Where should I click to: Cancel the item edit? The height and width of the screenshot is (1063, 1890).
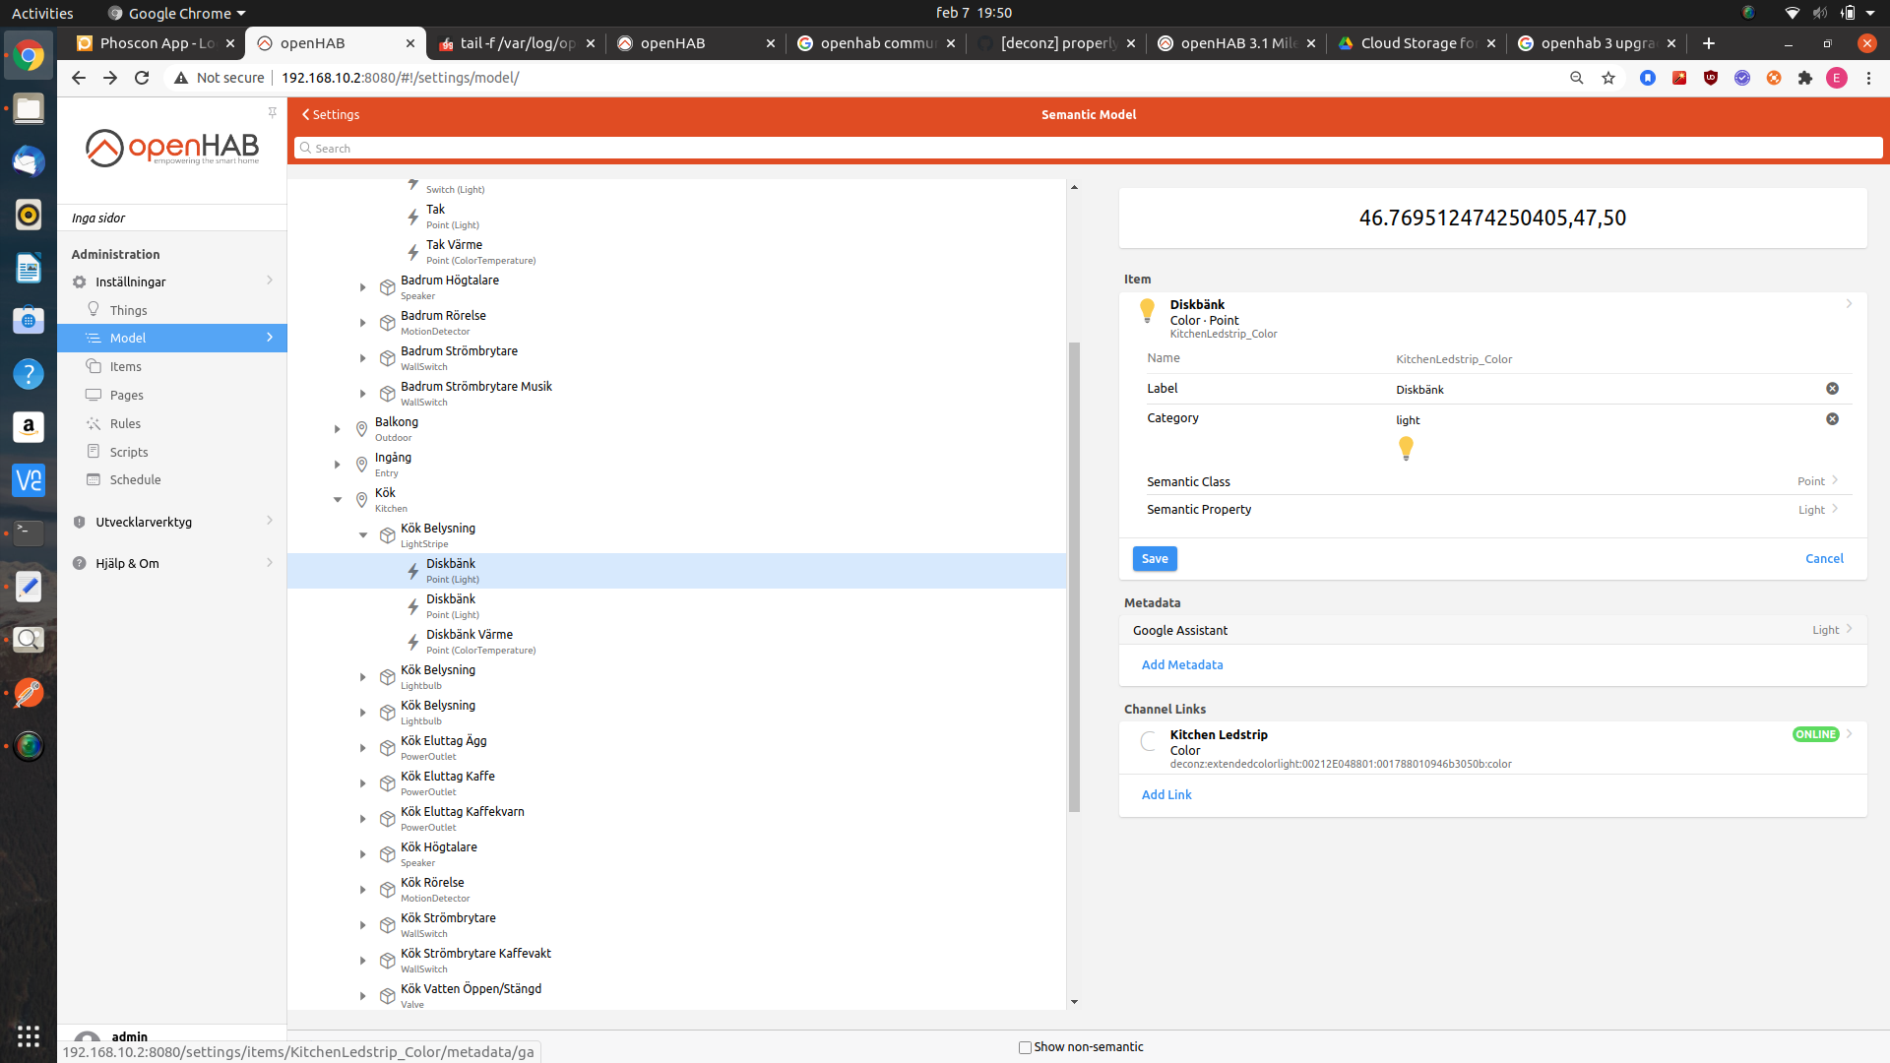click(x=1824, y=558)
